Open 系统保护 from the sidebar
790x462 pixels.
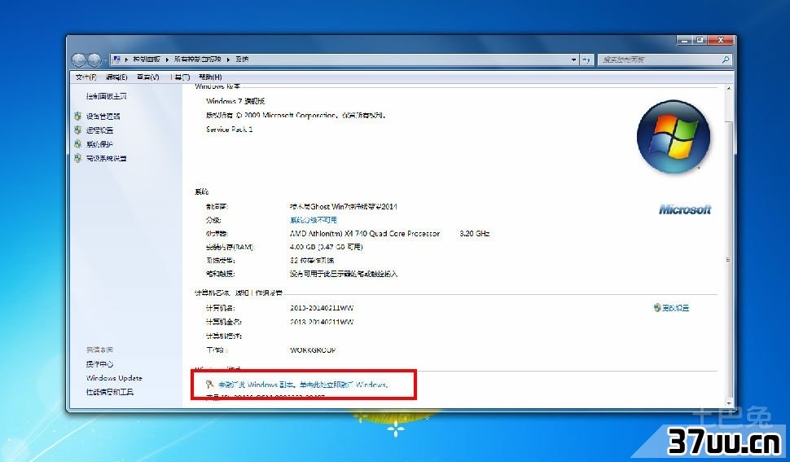[99, 144]
